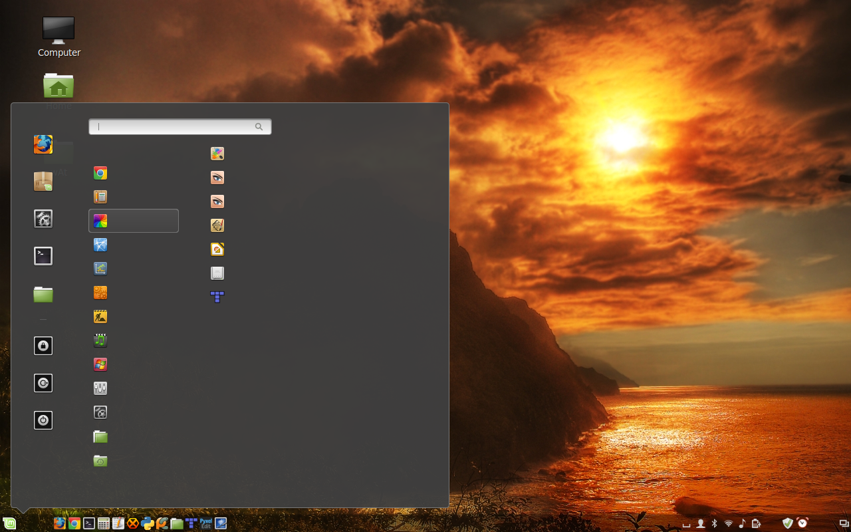Open the Python launcher in bottom panel
851x532 pixels.
[x=148, y=523]
